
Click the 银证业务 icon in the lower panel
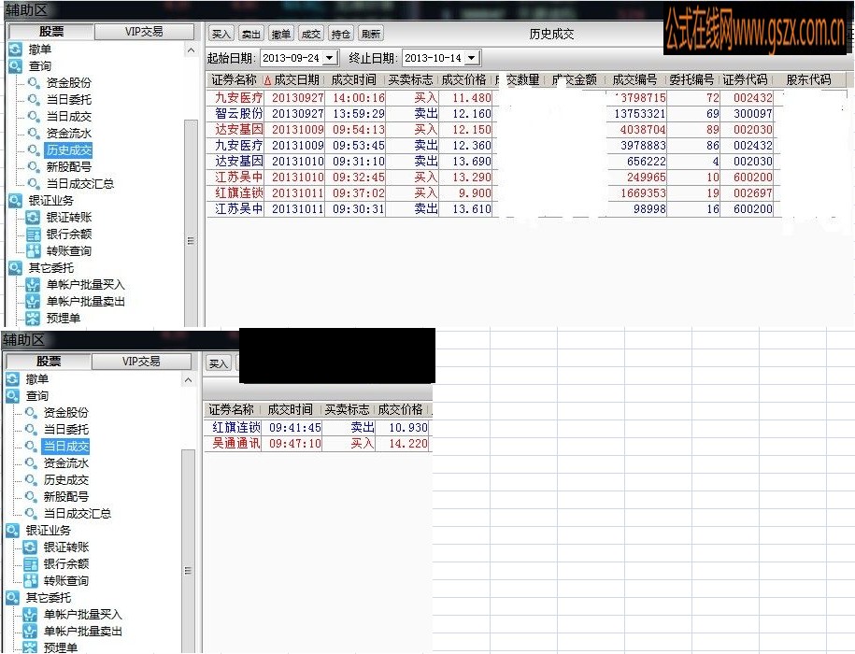click(12, 531)
